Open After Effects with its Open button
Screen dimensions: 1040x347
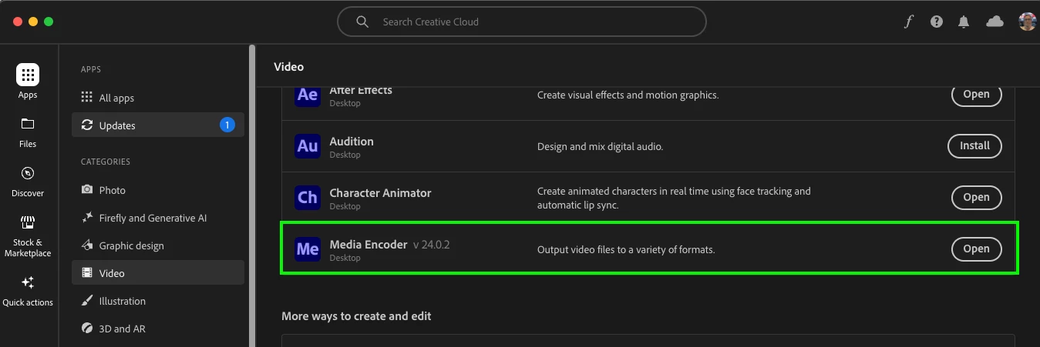point(976,95)
